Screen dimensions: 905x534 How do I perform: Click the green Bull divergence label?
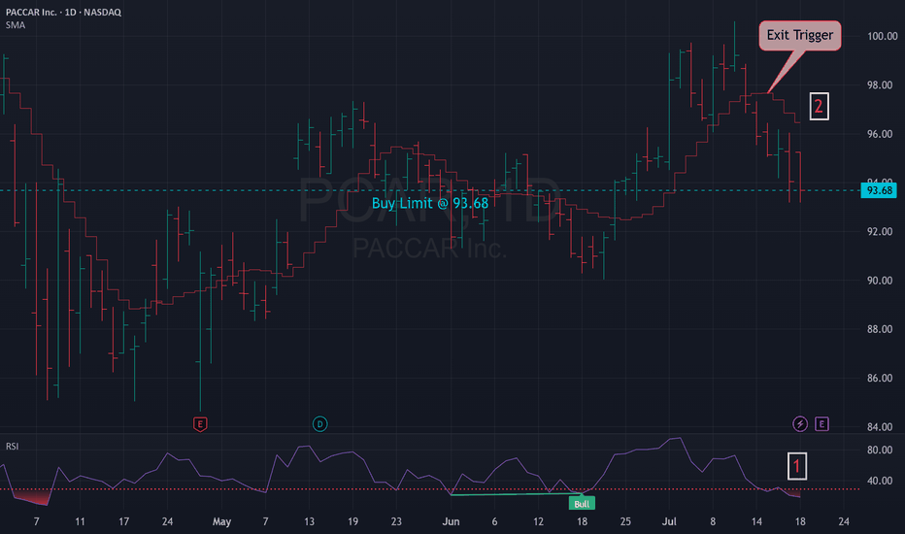[582, 504]
